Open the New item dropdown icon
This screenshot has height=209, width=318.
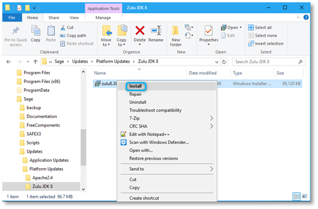[x=189, y=27]
